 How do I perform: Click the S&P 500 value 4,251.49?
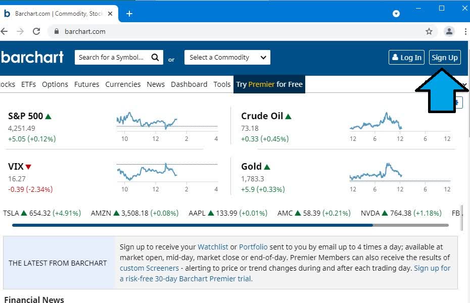(x=22, y=128)
